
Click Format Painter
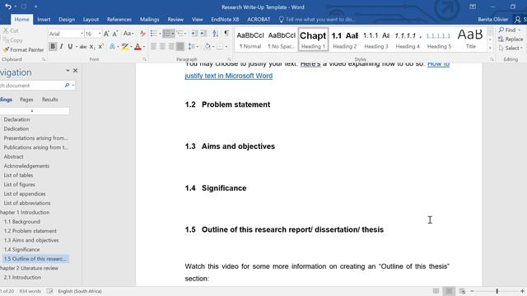click(24, 49)
